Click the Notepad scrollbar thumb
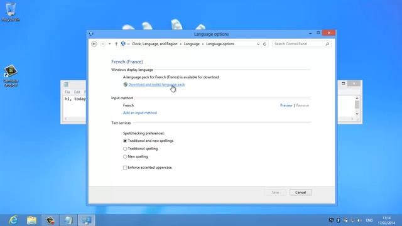This screenshot has width=402, height=226. [357, 105]
